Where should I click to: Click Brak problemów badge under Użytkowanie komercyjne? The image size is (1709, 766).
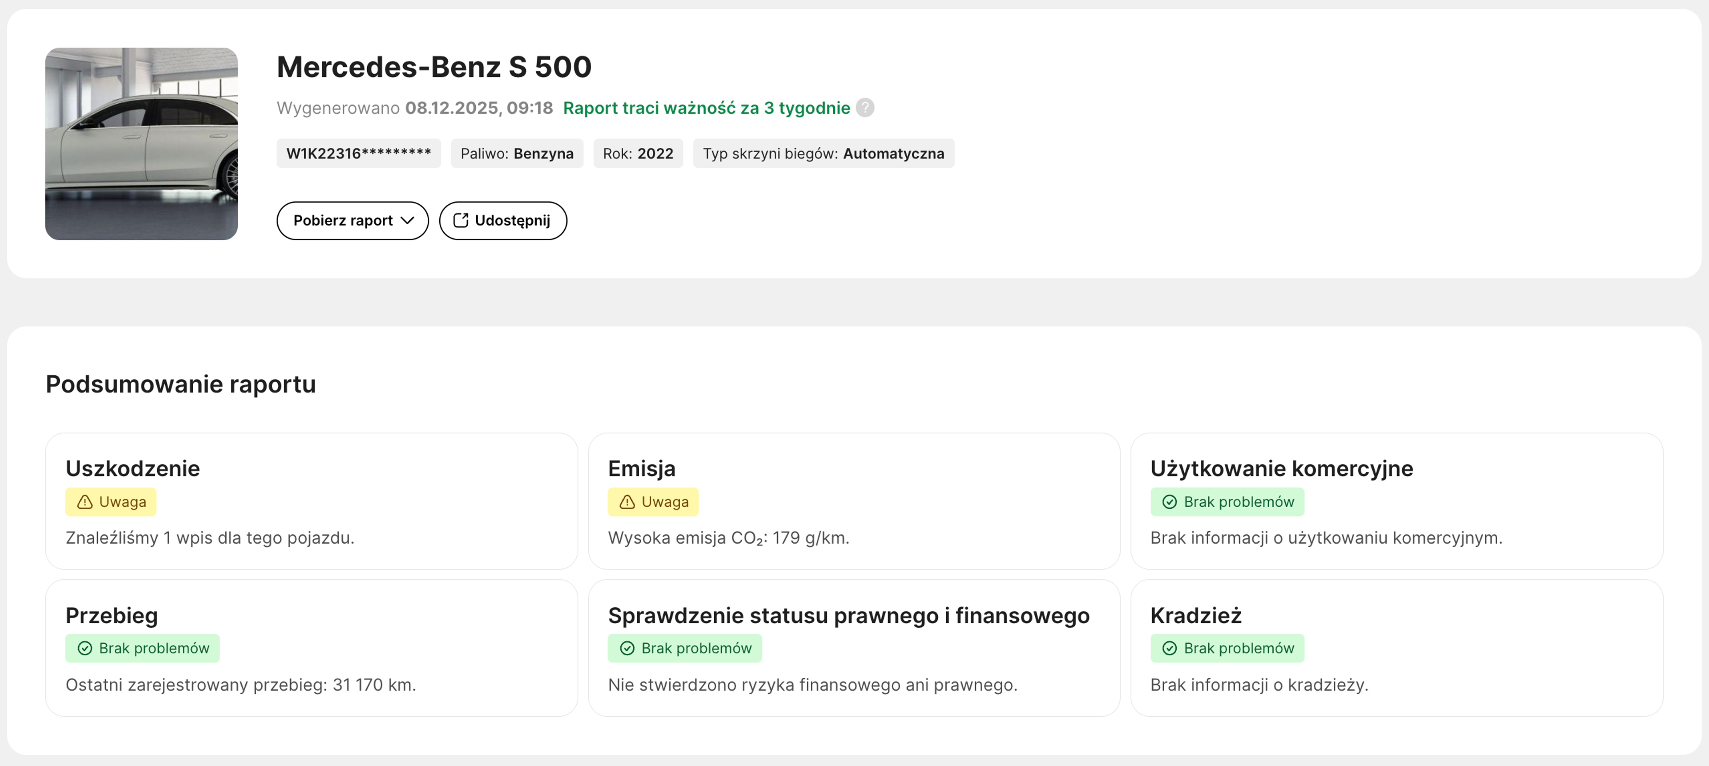click(x=1227, y=502)
